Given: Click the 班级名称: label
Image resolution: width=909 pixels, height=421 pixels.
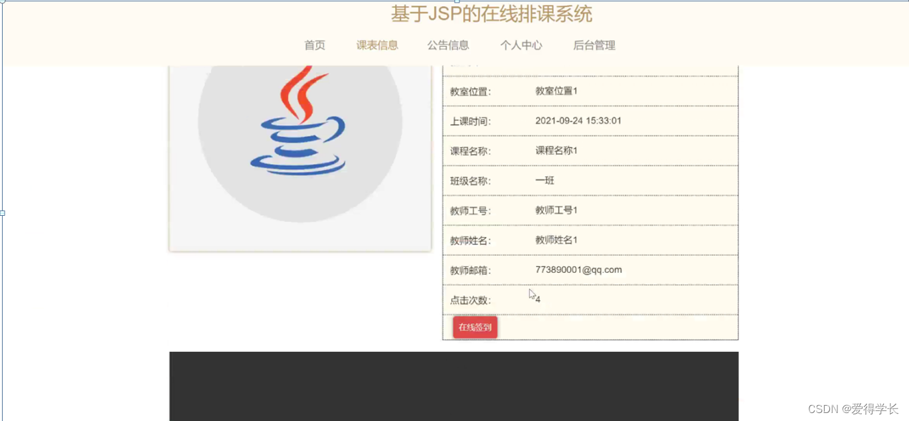Looking at the screenshot, I should pyautogui.click(x=470, y=181).
